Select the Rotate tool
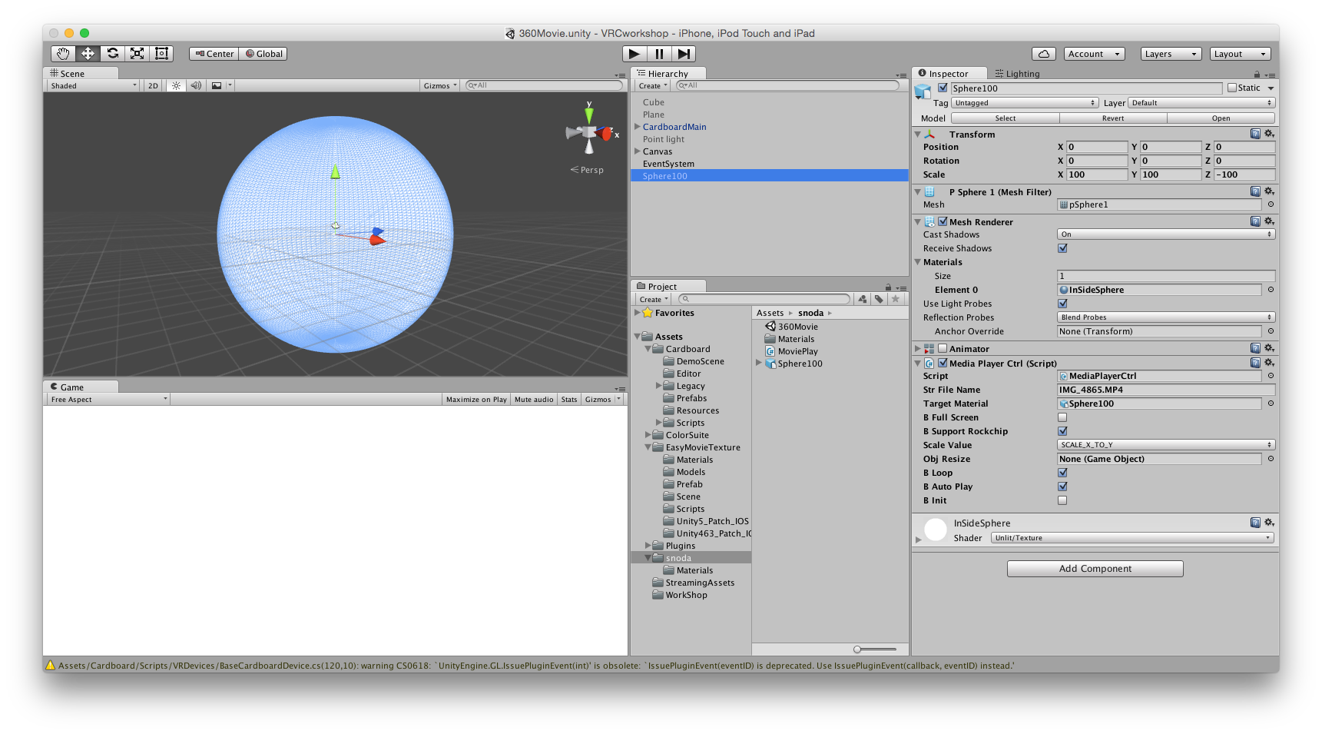Viewport: 1322px width, 734px height. [x=113, y=53]
